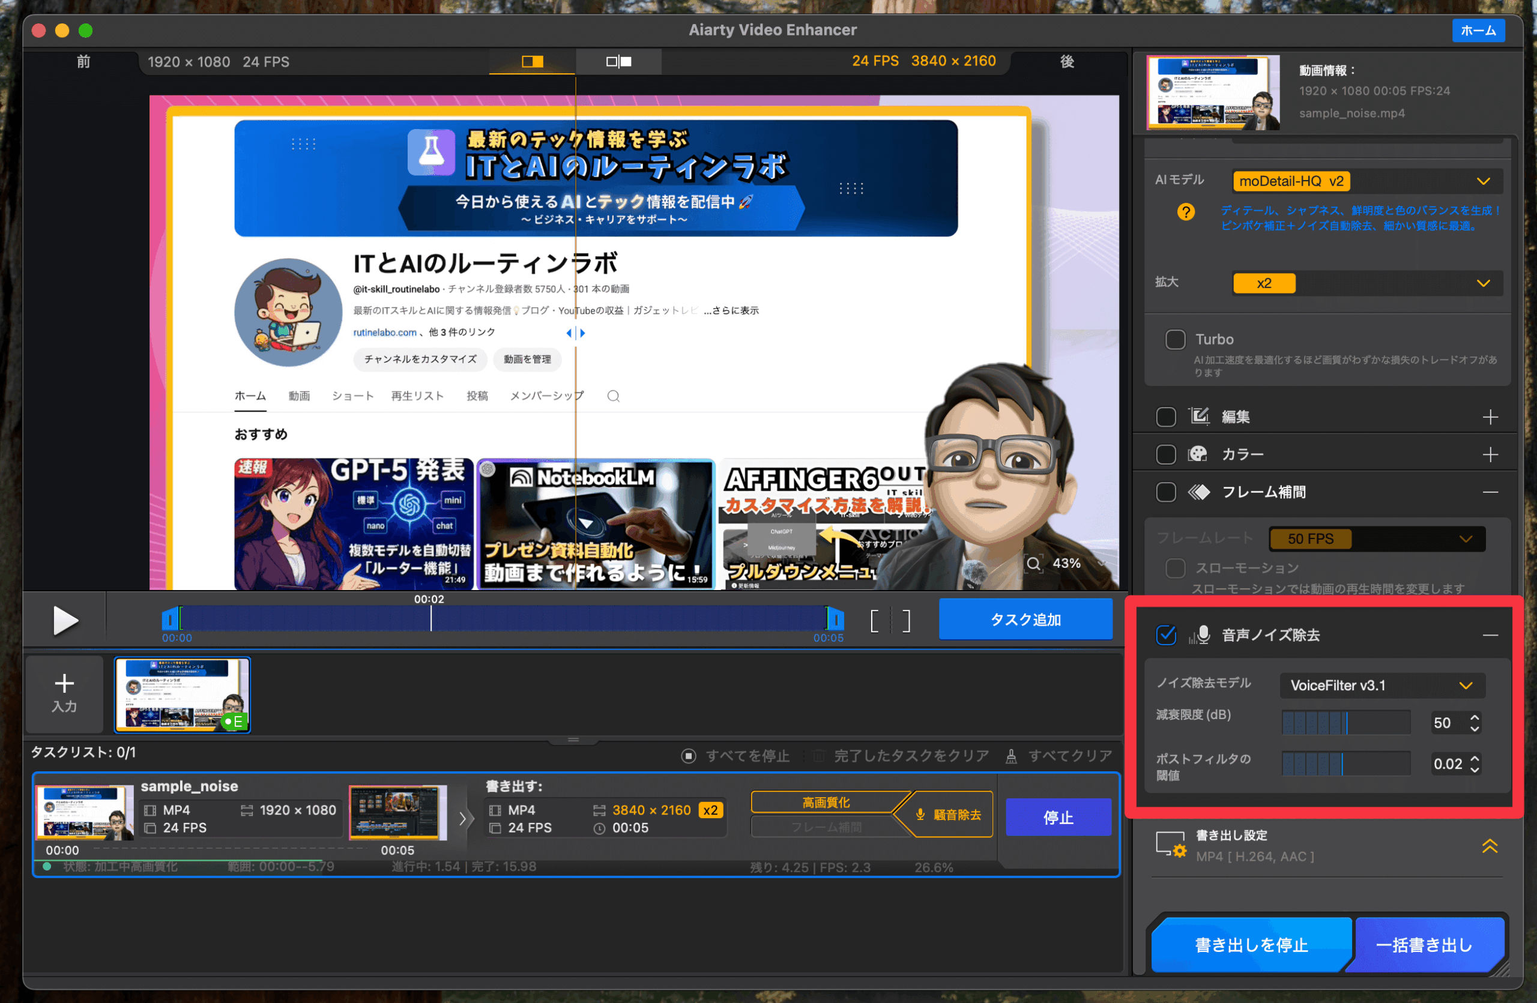1537x1003 pixels.
Task: Open the VoiceFilter v3.1 model dropdown
Action: coord(1382,685)
